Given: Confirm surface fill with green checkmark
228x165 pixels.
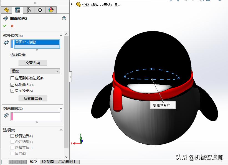Looking at the screenshot, I should (x=5, y=26).
